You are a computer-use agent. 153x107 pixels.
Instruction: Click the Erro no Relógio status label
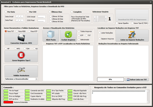point(15,96)
